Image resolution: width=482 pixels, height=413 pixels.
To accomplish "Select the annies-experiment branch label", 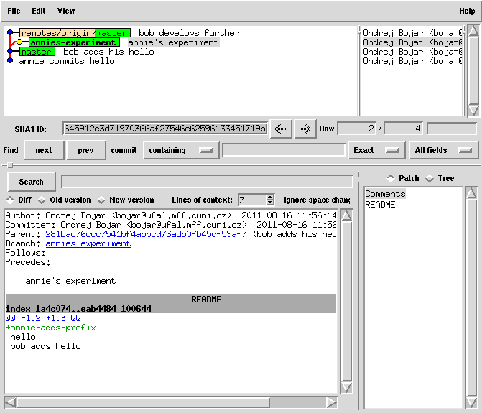I will [x=74, y=42].
